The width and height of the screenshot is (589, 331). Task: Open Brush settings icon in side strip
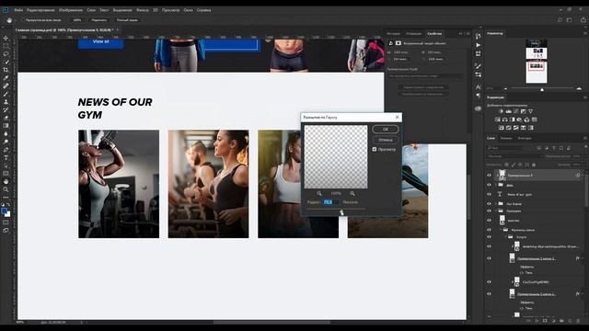pos(478,66)
